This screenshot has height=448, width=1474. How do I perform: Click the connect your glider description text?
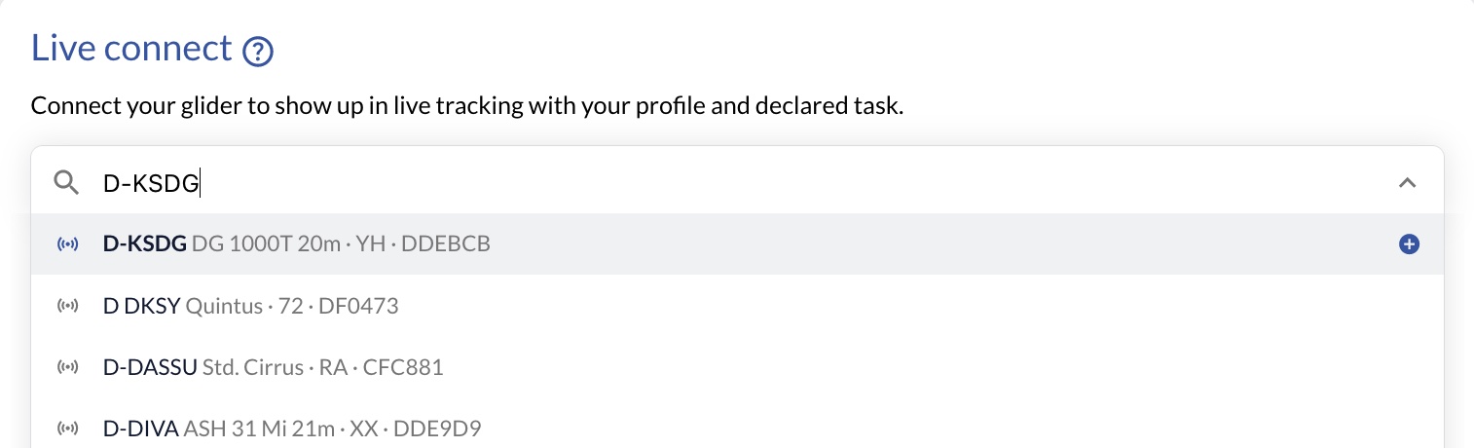coord(467,105)
